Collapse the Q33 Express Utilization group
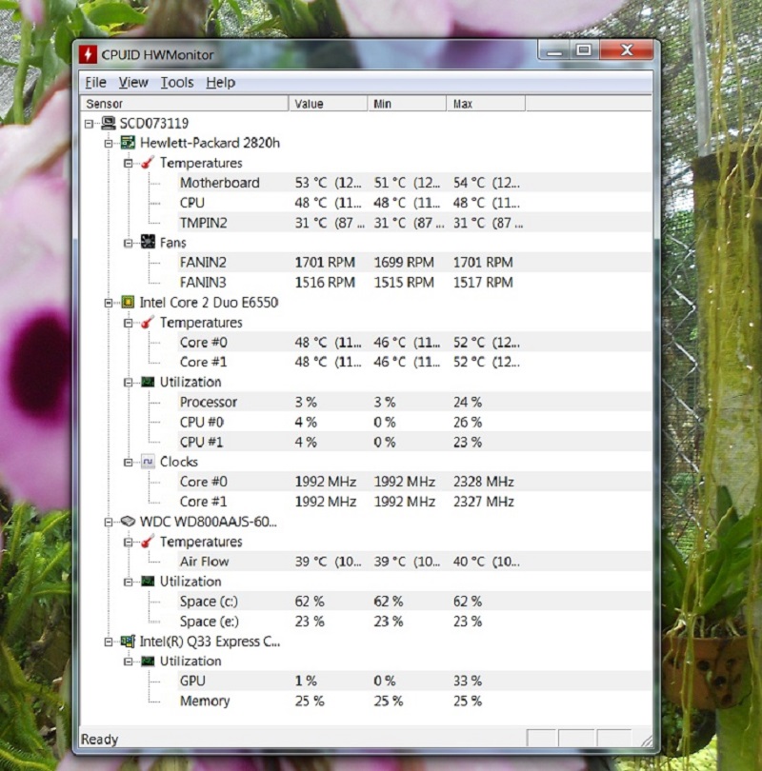The height and width of the screenshot is (771, 762). pos(129,662)
